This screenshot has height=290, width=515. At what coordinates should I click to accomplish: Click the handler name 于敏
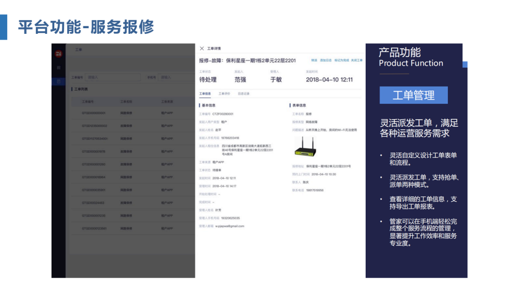click(x=276, y=80)
